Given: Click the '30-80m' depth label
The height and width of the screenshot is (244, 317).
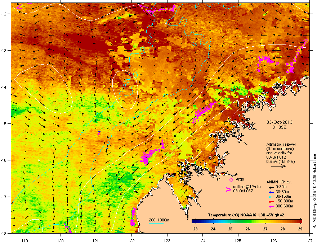Looking at the screenshot, I should point(282,192).
